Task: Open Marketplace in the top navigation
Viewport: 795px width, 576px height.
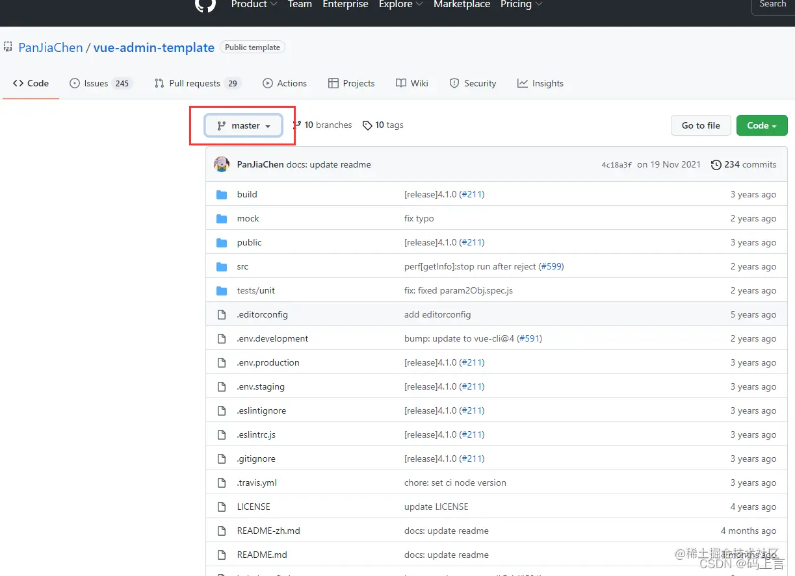Action: pos(462,4)
